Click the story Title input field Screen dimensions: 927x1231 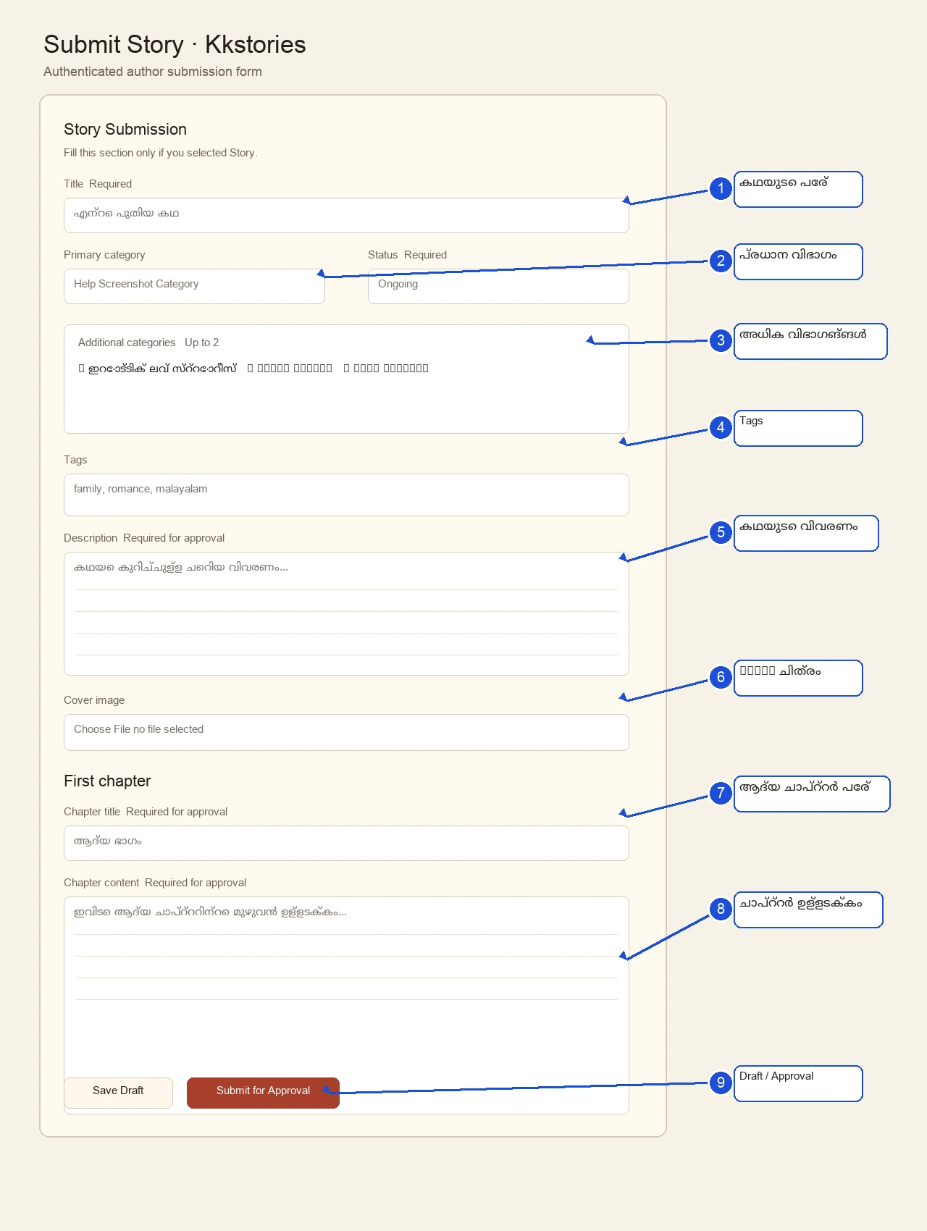346,215
